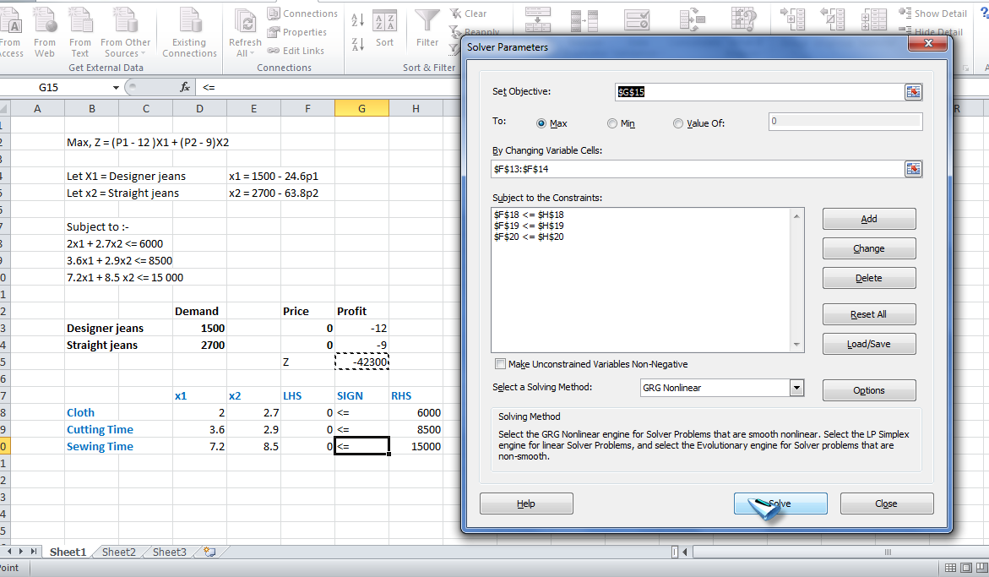Image resolution: width=989 pixels, height=577 pixels.
Task: Click the Ungroup outline icon
Action: 832,20
